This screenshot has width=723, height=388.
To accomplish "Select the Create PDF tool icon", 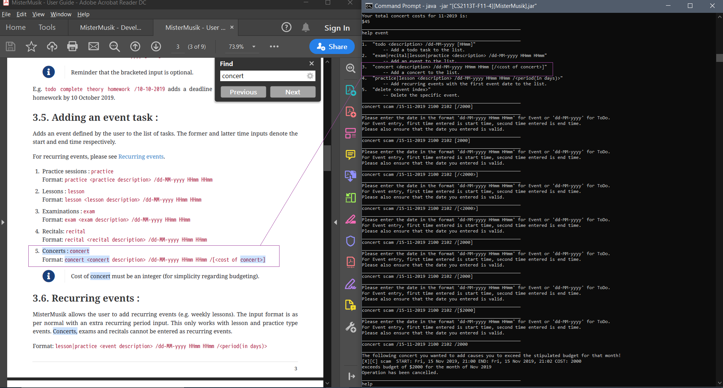I will pos(351,112).
